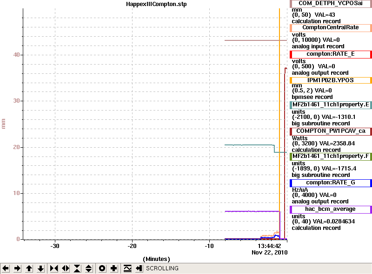The width and height of the screenshot is (372, 274).
Task: Select the MF2b1461_11ch1property.F curve label
Action: 331,157
